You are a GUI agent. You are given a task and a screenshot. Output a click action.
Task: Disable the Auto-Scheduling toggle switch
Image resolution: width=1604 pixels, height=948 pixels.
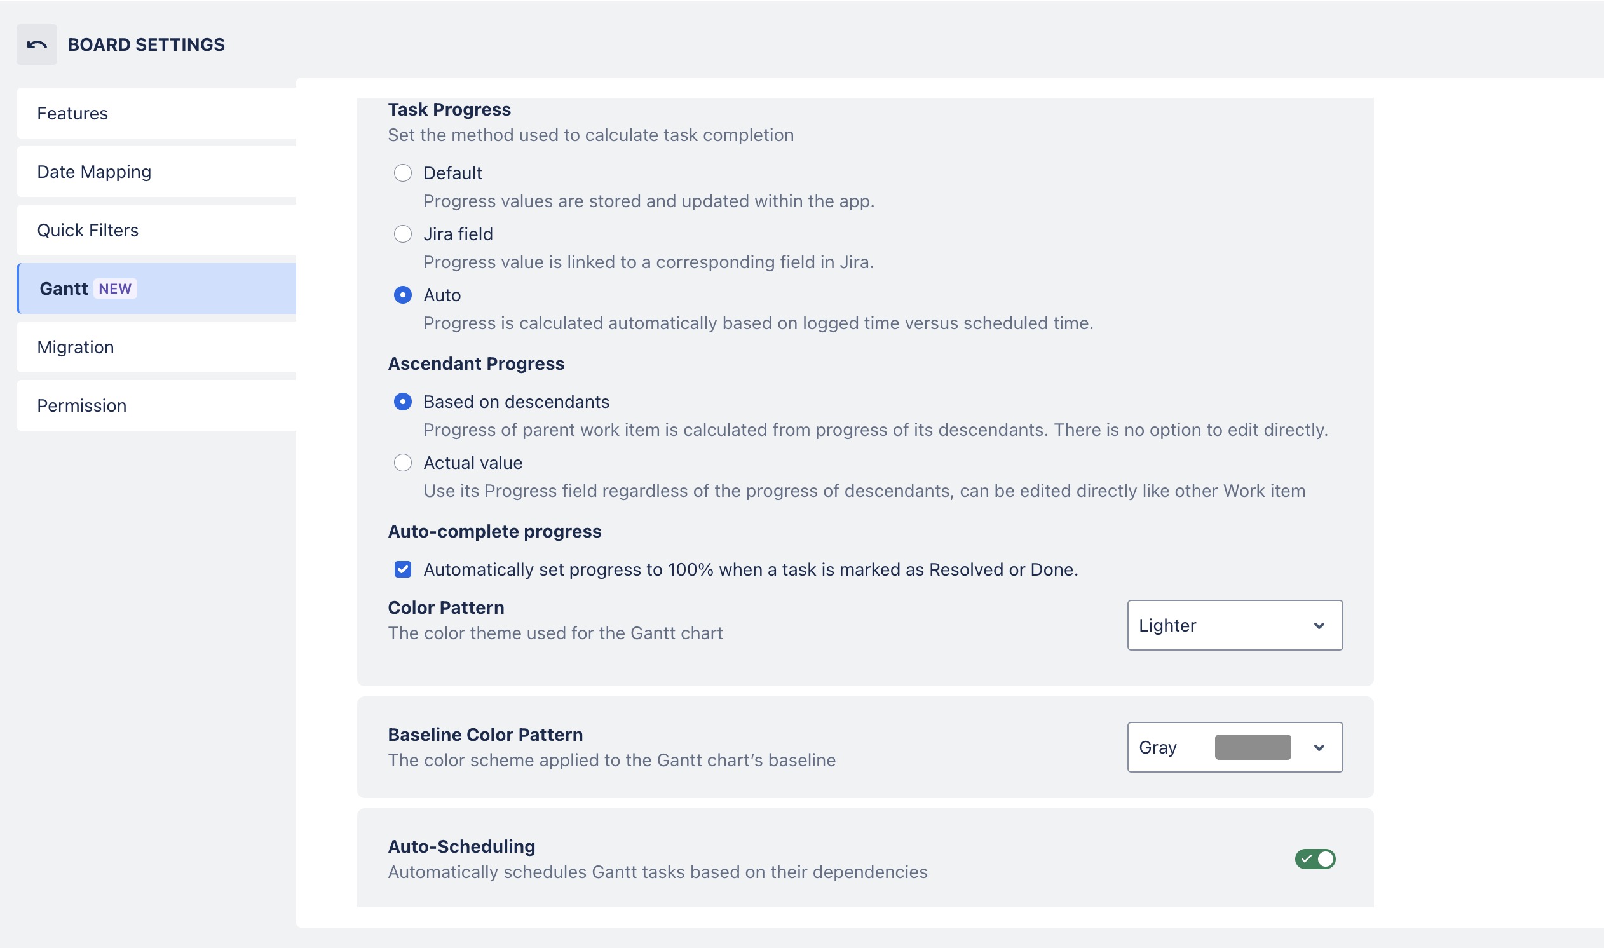coord(1315,859)
